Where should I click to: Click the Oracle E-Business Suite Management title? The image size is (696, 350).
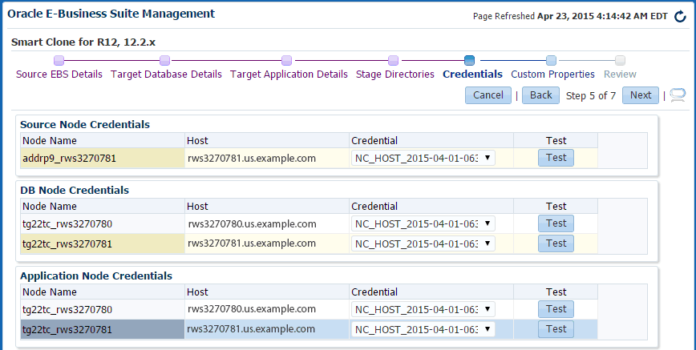[x=111, y=14]
